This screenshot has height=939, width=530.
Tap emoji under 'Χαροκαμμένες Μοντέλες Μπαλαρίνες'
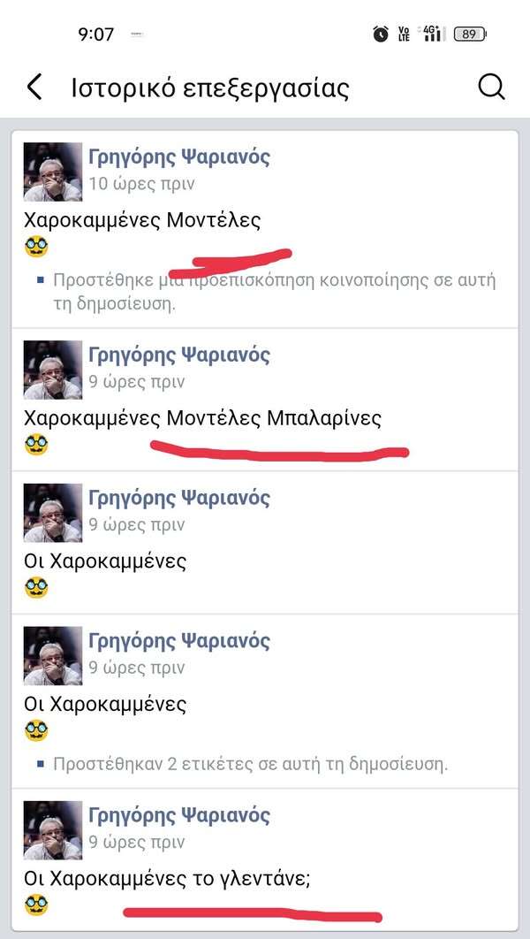pyautogui.click(x=36, y=445)
